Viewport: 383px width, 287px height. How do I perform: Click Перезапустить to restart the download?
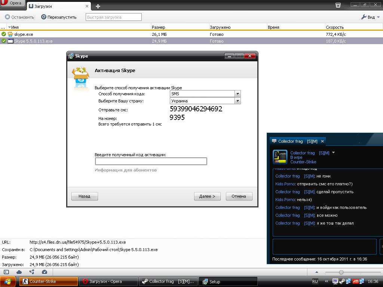59,17
